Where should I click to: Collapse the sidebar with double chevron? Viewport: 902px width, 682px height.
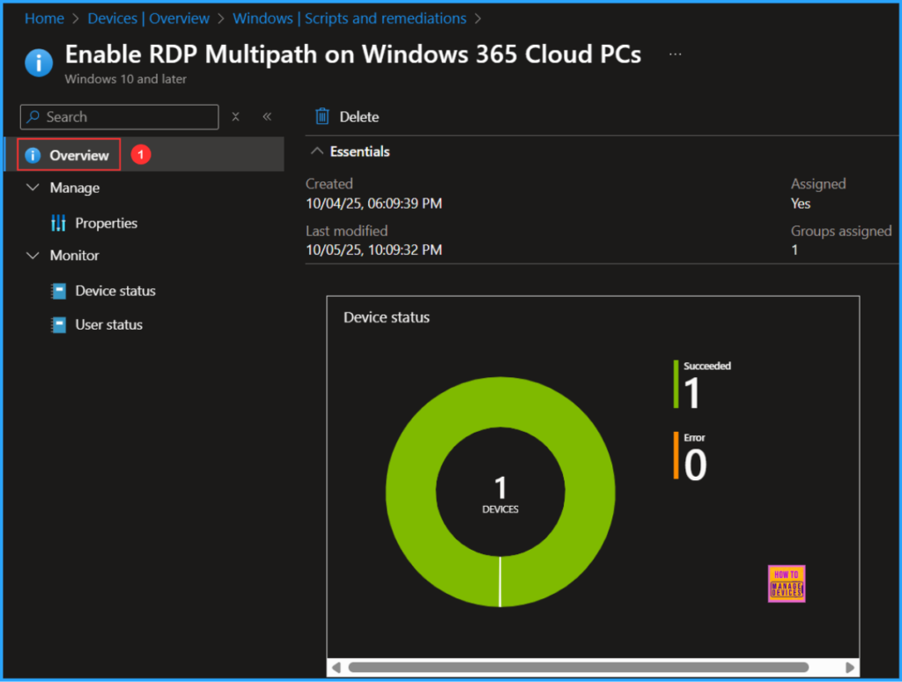[x=267, y=117]
